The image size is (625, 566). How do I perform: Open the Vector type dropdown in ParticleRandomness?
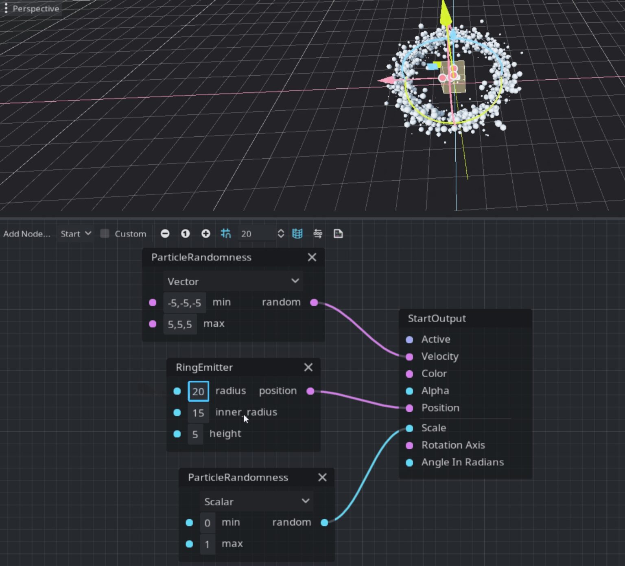[x=232, y=281]
